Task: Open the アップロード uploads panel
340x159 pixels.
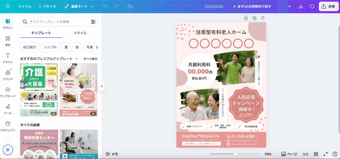Action: tap(8, 92)
